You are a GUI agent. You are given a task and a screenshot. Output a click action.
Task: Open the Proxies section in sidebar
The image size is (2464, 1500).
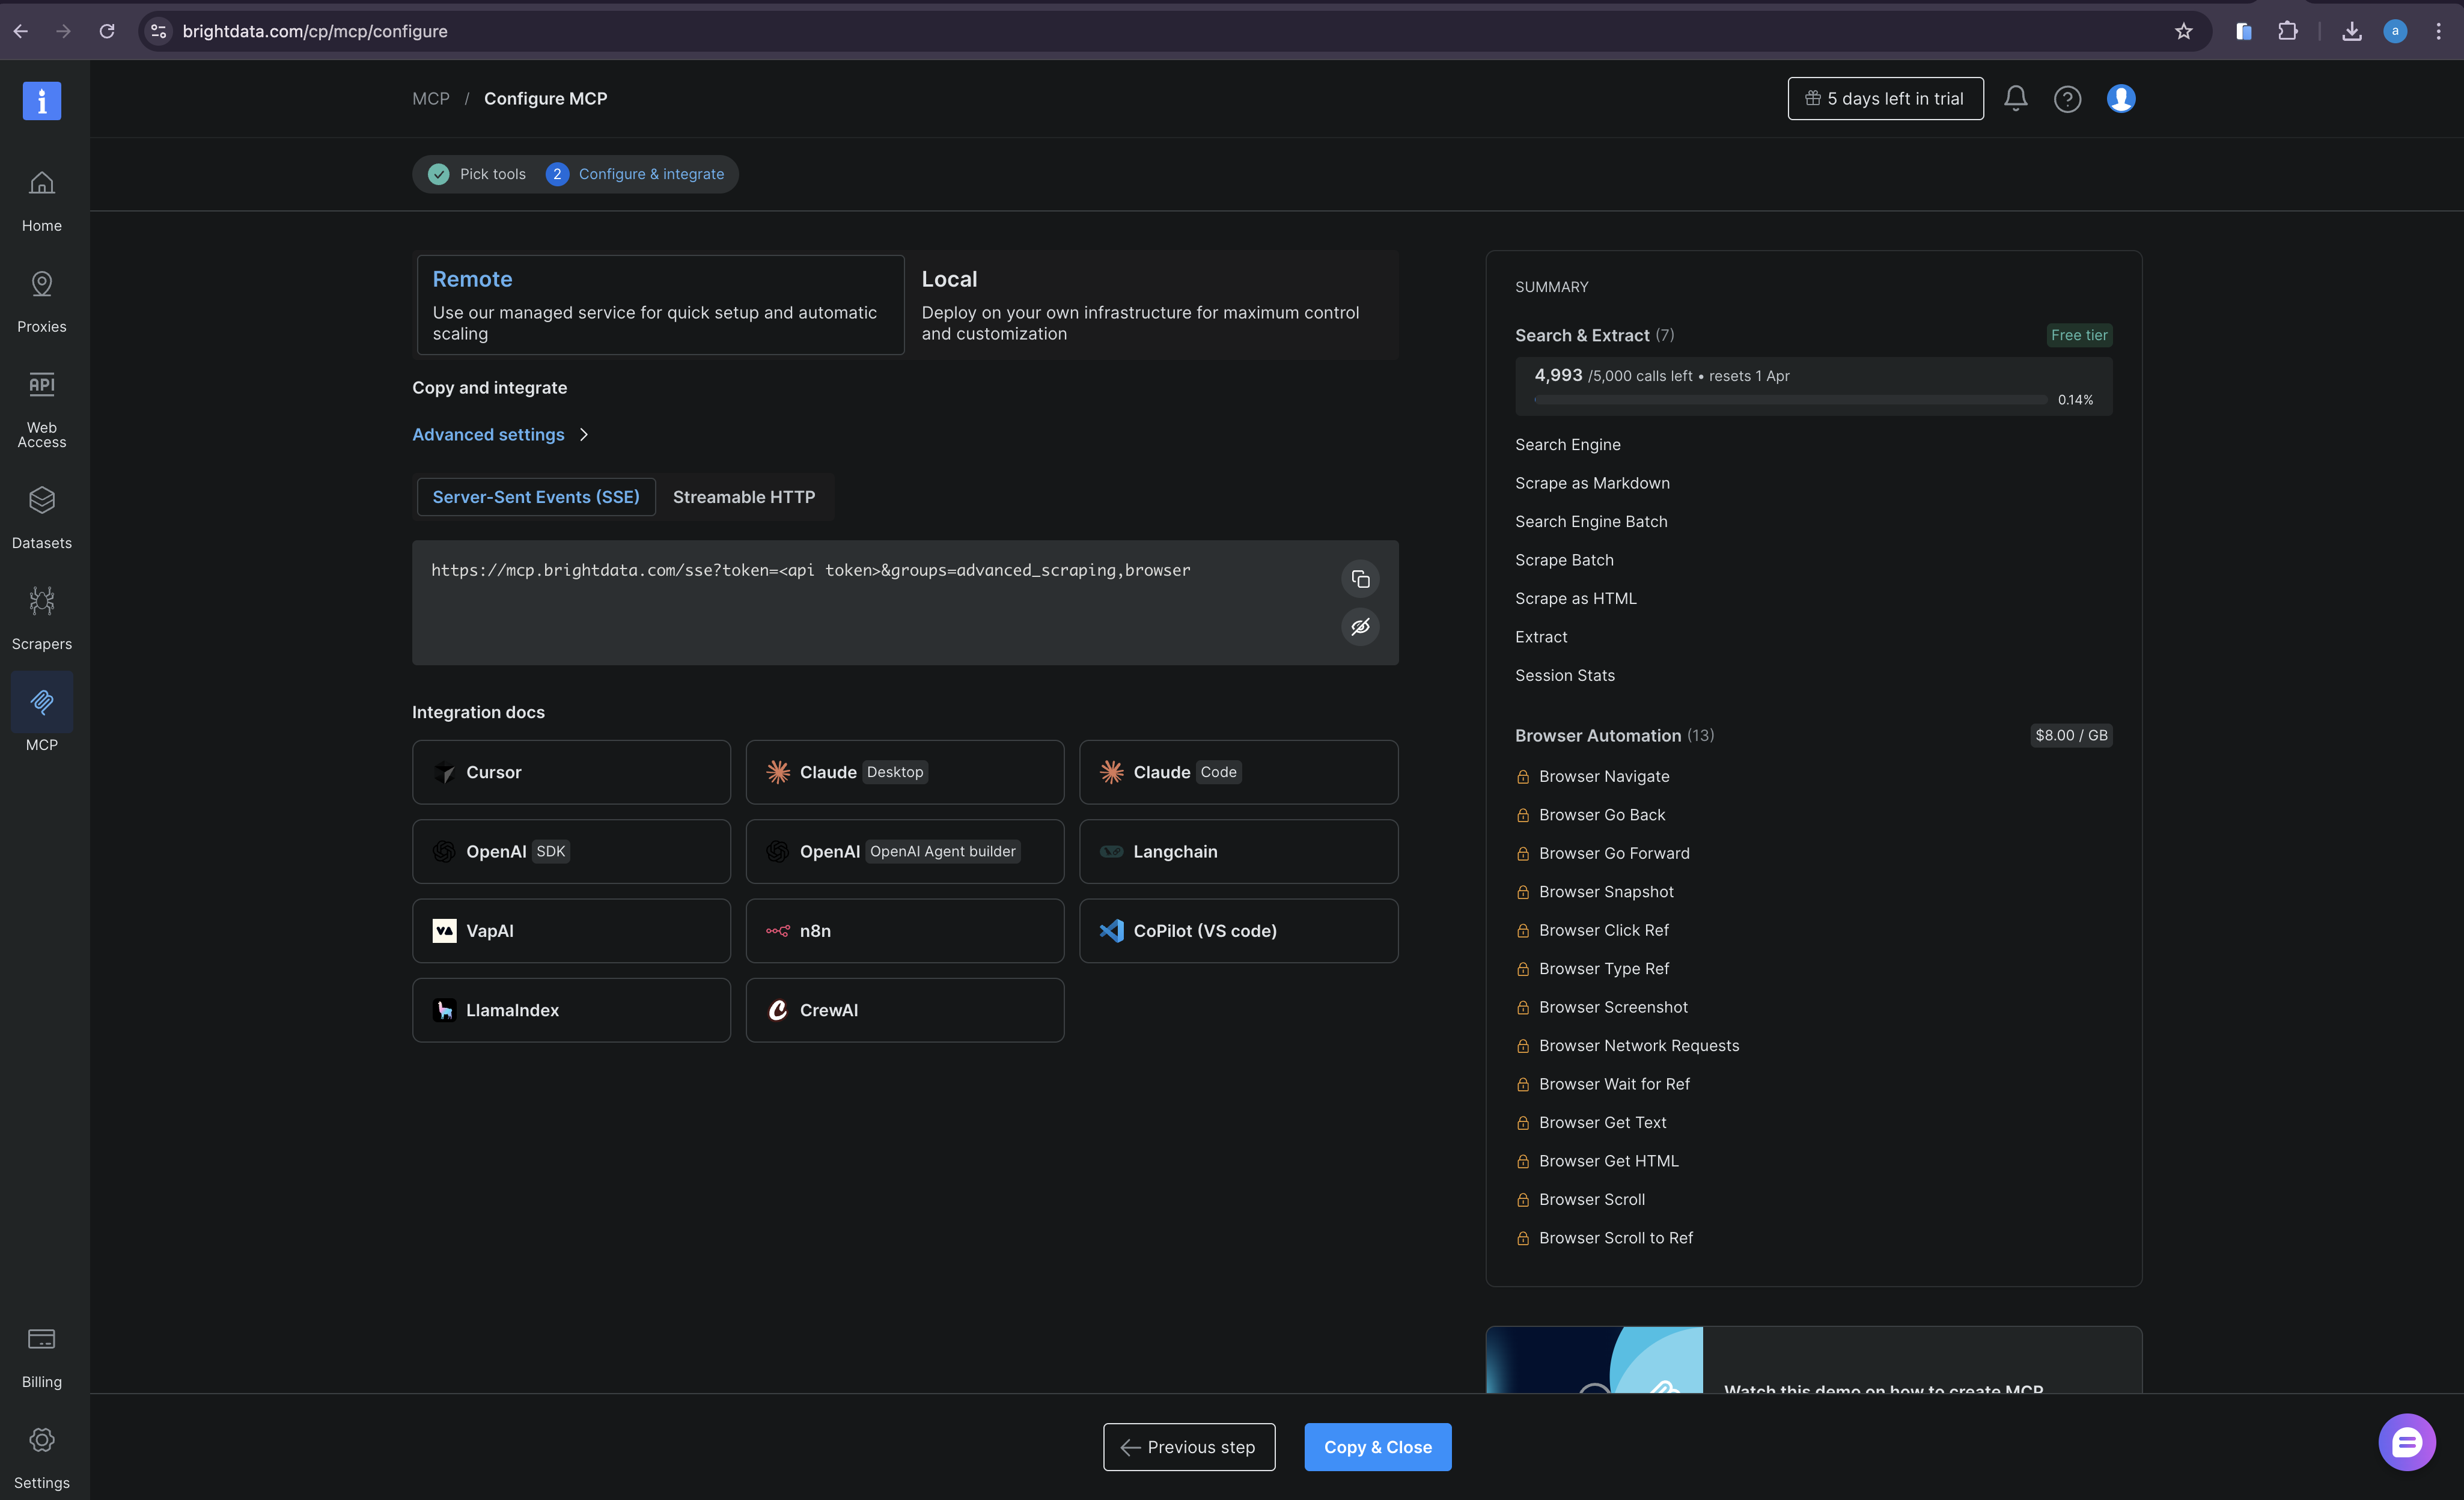41,297
